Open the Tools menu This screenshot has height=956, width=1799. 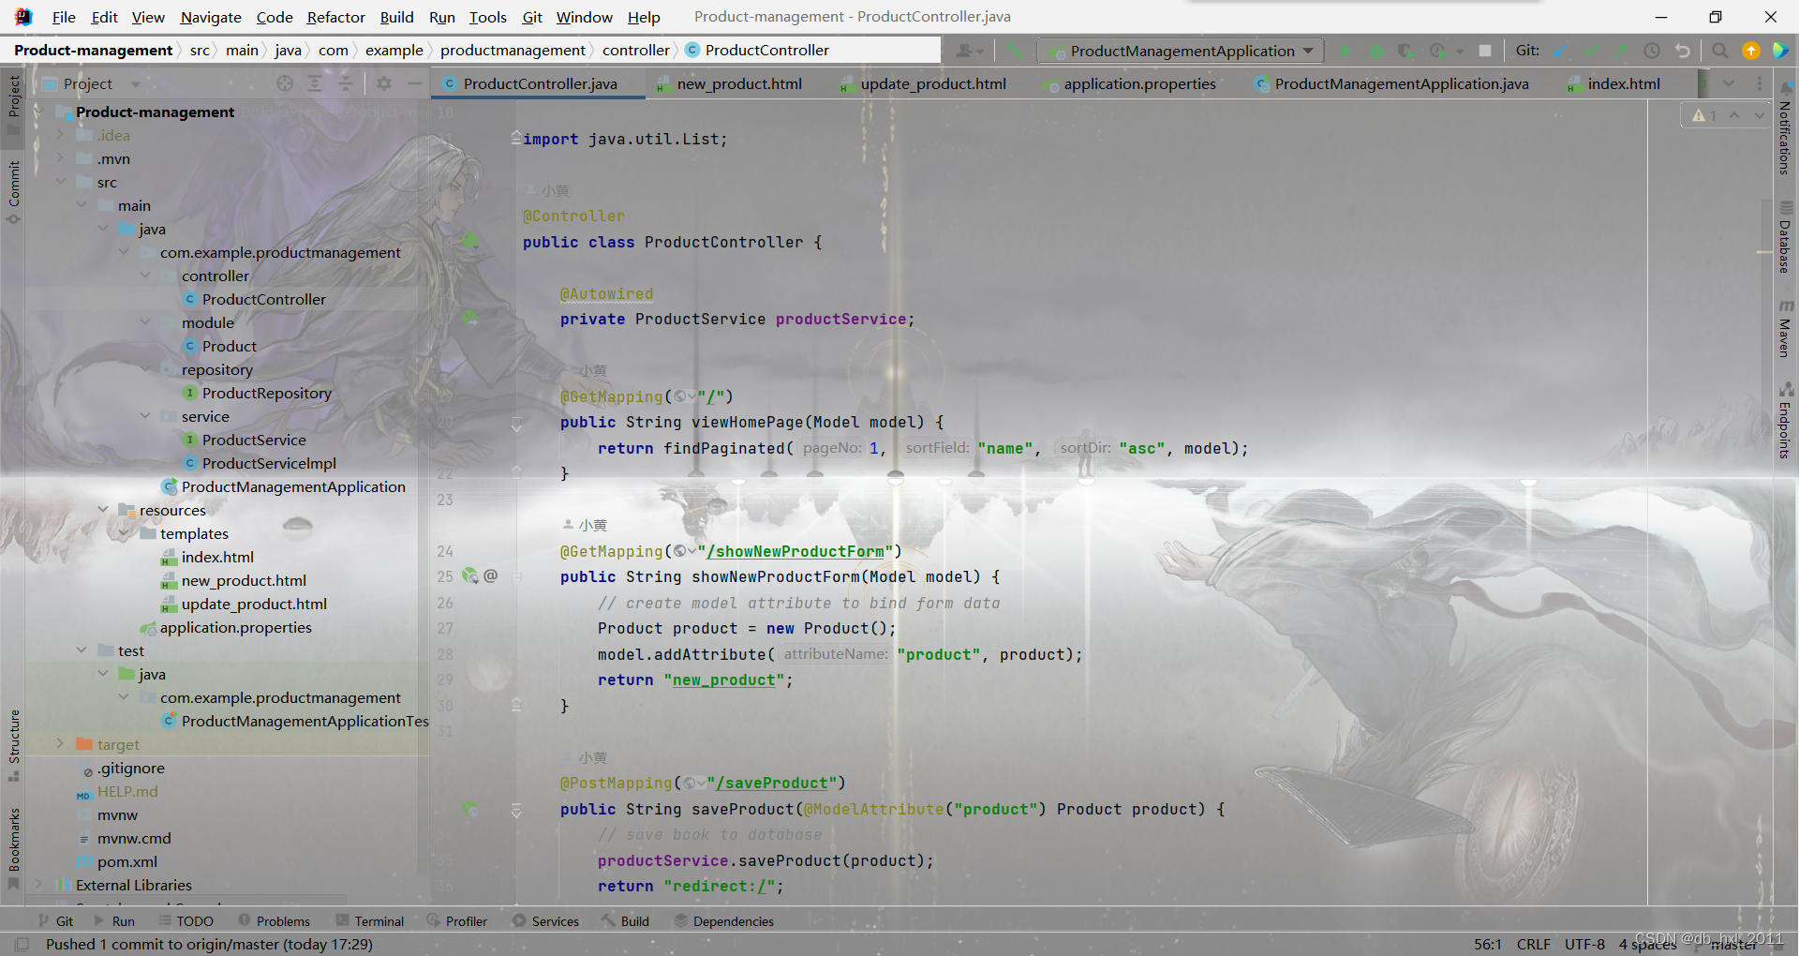[487, 17]
